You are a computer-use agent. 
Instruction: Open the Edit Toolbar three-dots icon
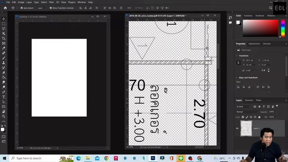[4, 121]
